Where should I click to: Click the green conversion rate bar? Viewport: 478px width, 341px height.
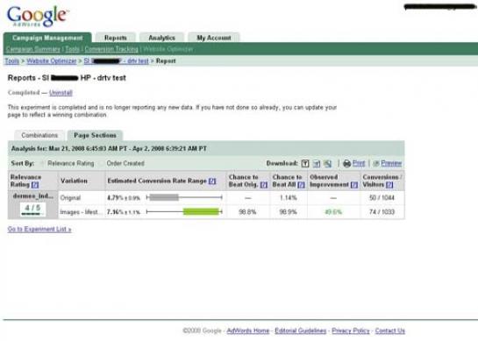click(201, 211)
